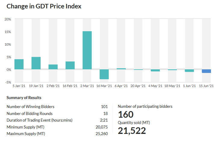Click 'Number of Bidding Rounds' label
This screenshot has height=148, width=220.
click(x=29, y=113)
